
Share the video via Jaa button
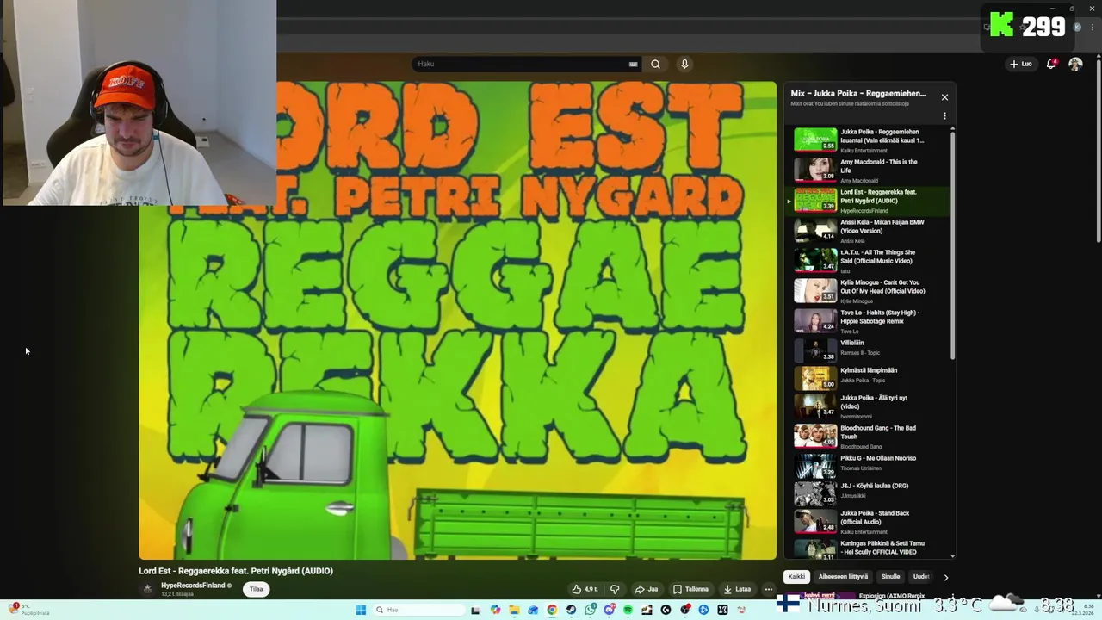[647, 589]
